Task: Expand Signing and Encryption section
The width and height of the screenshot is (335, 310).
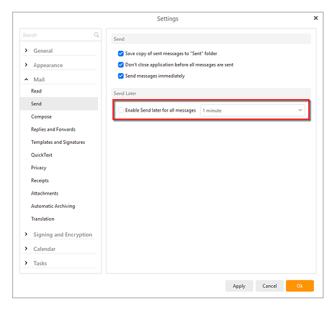Action: (x=26, y=234)
